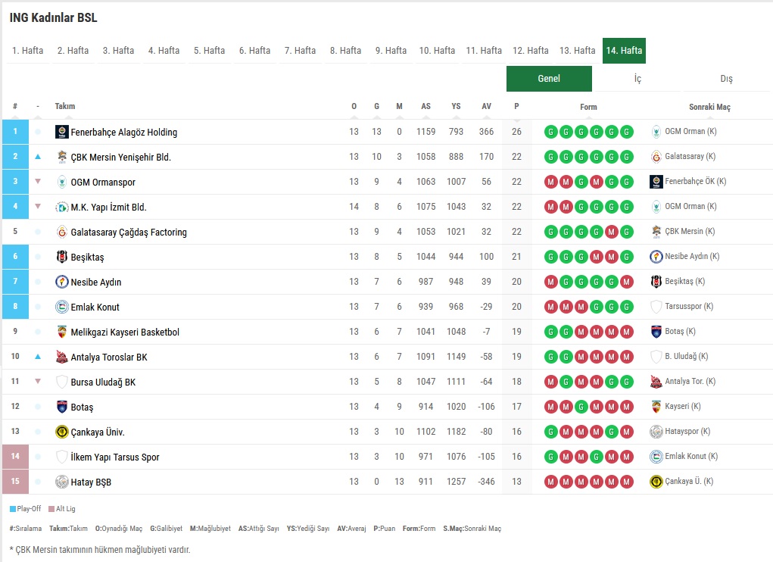Click down arrow rank change for OGM Ormanspor

click(38, 182)
